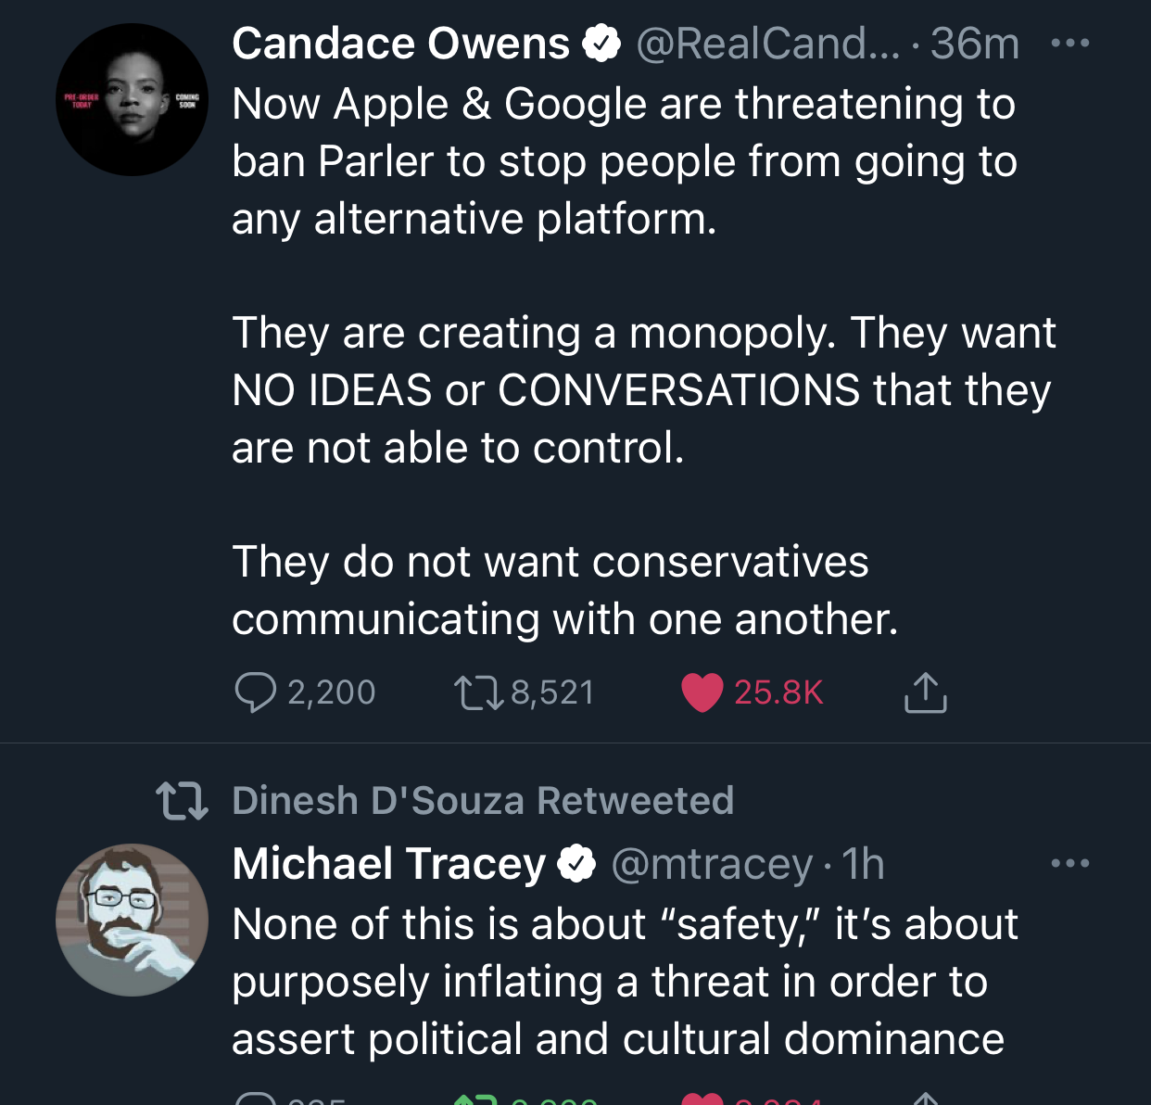
Task: Click Candace Owens' verified badge
Action: pos(601,44)
